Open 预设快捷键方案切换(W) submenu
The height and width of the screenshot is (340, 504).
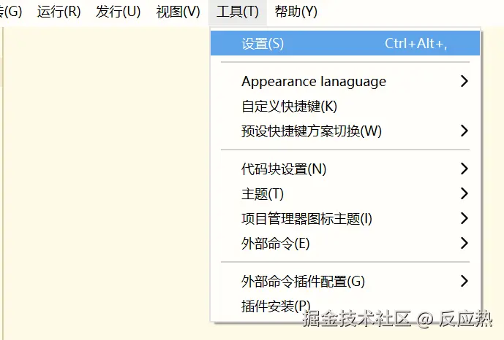[312, 131]
